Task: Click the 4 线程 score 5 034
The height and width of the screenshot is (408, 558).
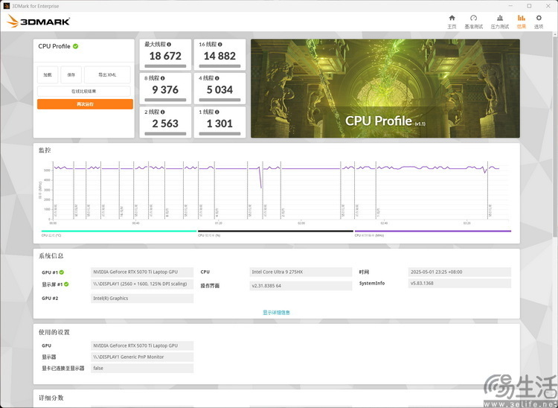Action: click(219, 90)
